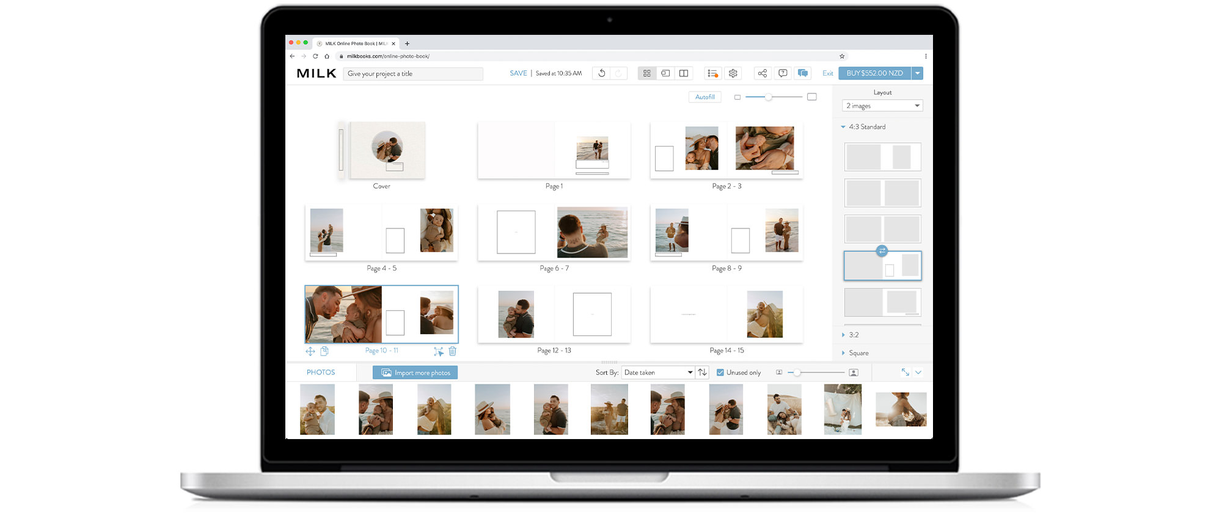Open the help question bubble icon
1222x513 pixels.
(783, 73)
